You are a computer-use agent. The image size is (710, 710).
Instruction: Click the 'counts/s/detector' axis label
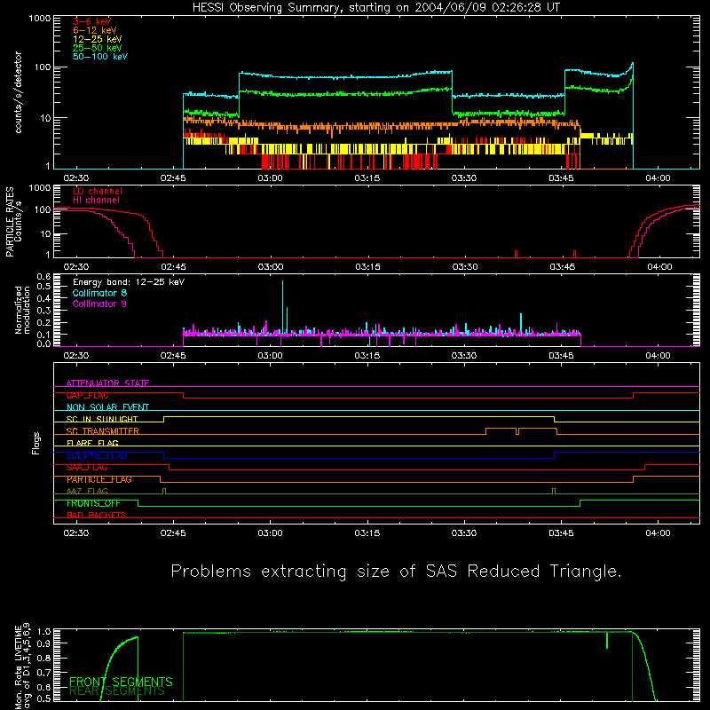tap(18, 92)
